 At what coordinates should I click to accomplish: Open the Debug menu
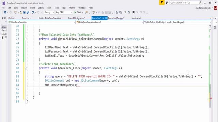41,8
